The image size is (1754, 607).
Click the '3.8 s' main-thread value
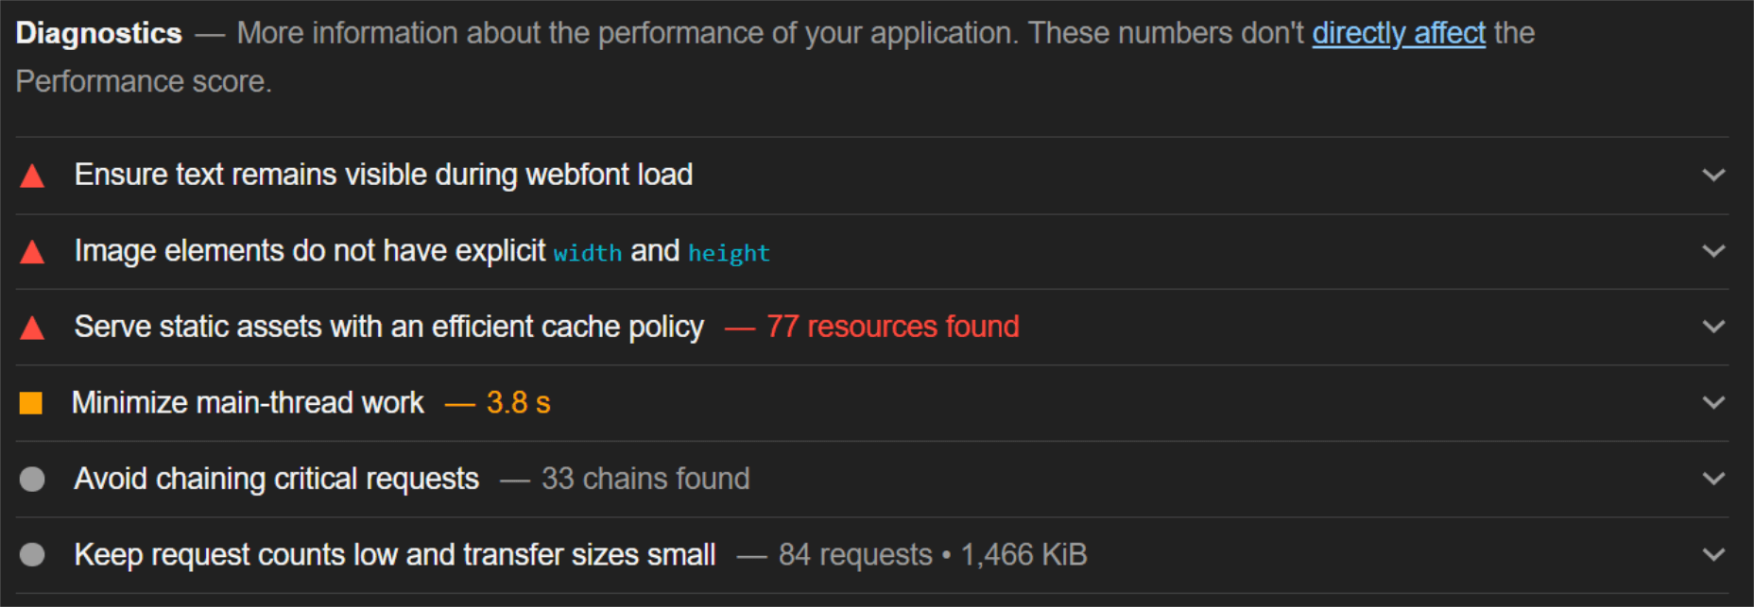pyautogui.click(x=518, y=403)
